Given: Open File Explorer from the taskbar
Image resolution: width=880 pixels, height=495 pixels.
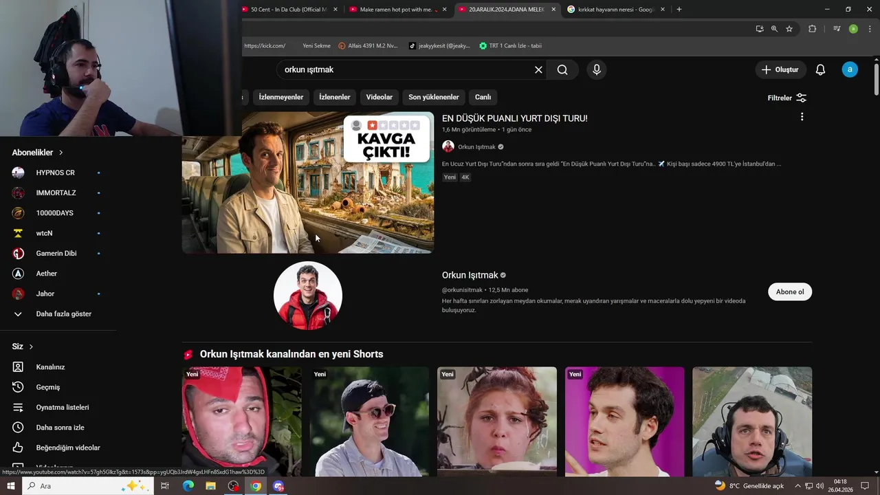Looking at the screenshot, I should point(210,486).
